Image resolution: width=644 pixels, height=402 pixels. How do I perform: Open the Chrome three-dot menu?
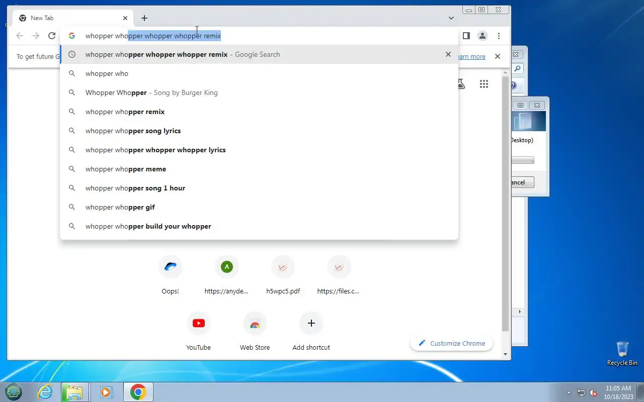(x=499, y=36)
